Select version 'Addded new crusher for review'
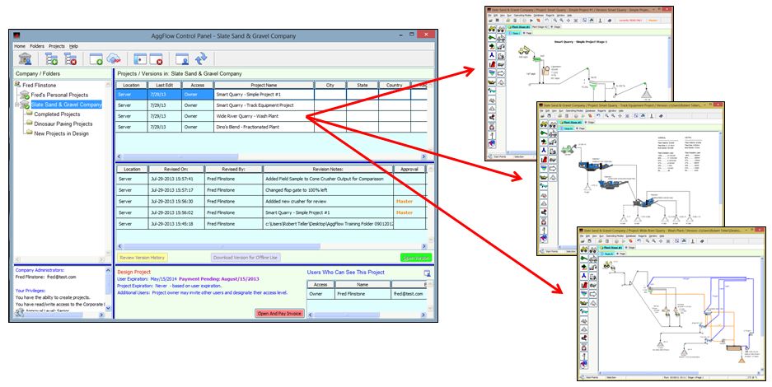 [271, 201]
